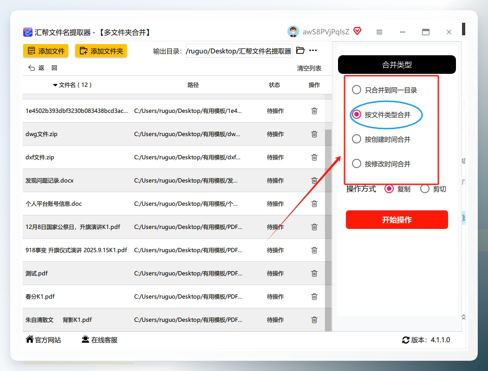Choose 复制 operation mode
488x371 pixels.
click(x=389, y=189)
